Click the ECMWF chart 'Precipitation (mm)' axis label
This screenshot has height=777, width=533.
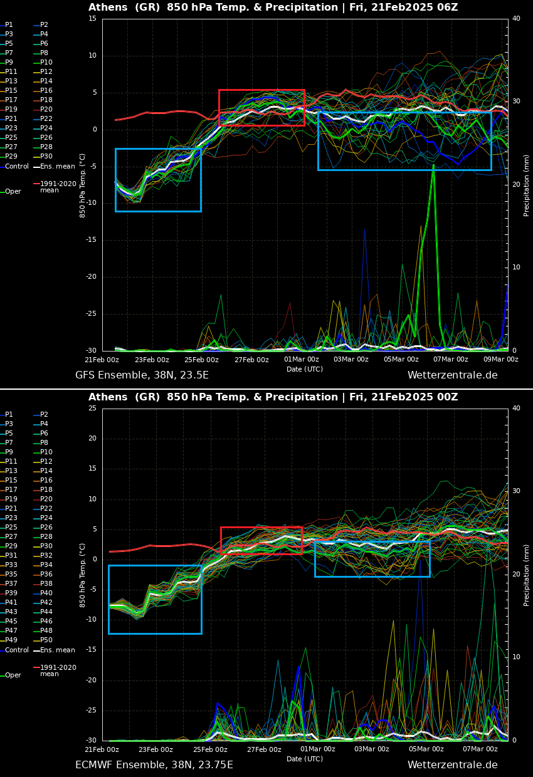click(x=527, y=575)
